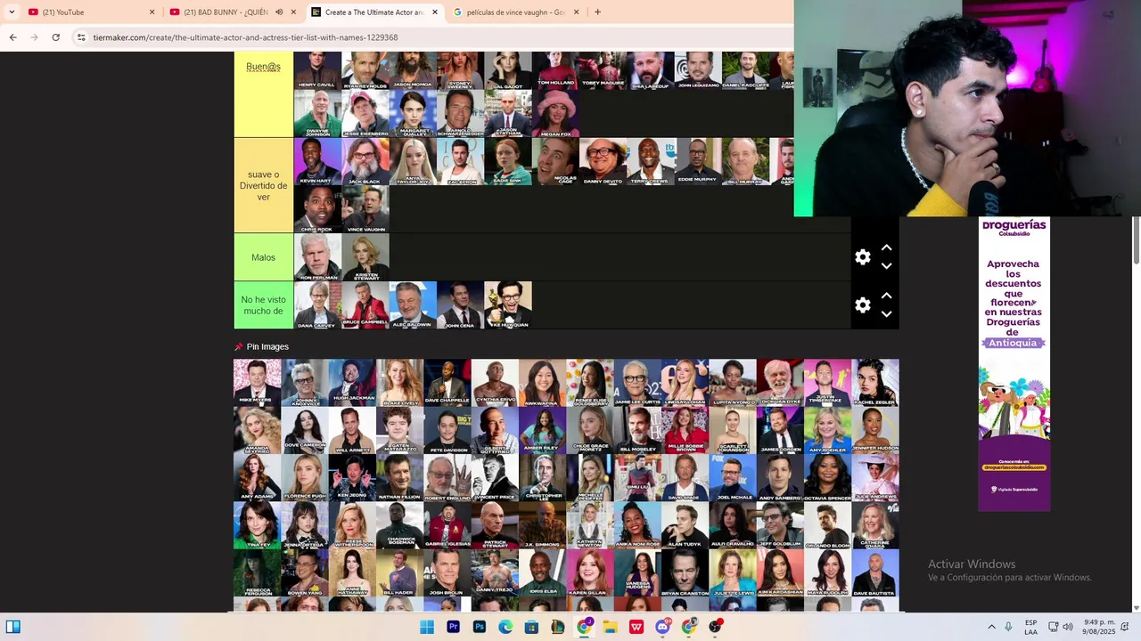Choose the Jenna Ortega image tile
1141x641 pixels.
click(305, 525)
